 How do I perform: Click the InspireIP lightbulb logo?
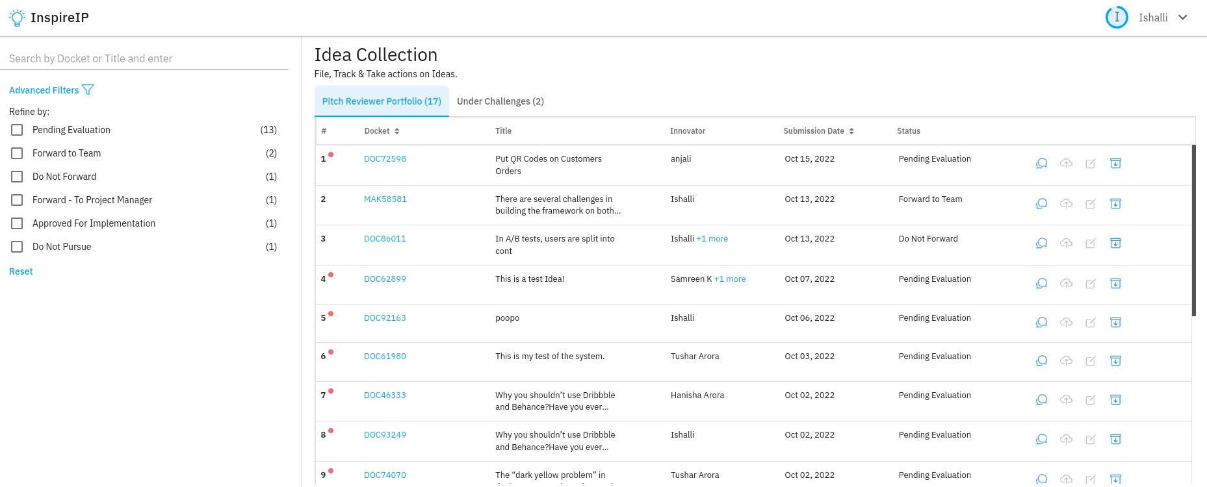pyautogui.click(x=17, y=18)
